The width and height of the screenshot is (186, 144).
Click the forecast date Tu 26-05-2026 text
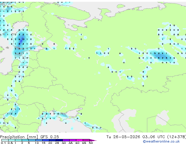123,137
